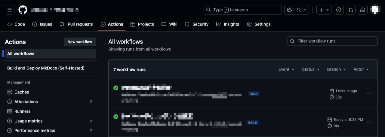Open the notifications inbox icon

(x=363, y=10)
